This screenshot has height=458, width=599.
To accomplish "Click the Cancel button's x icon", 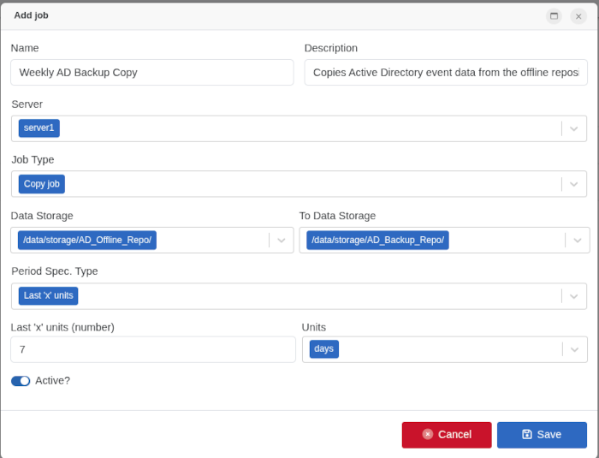I will click(x=428, y=434).
